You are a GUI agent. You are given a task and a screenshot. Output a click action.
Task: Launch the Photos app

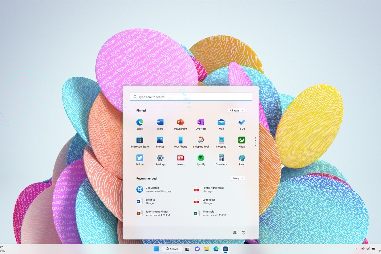(x=160, y=142)
